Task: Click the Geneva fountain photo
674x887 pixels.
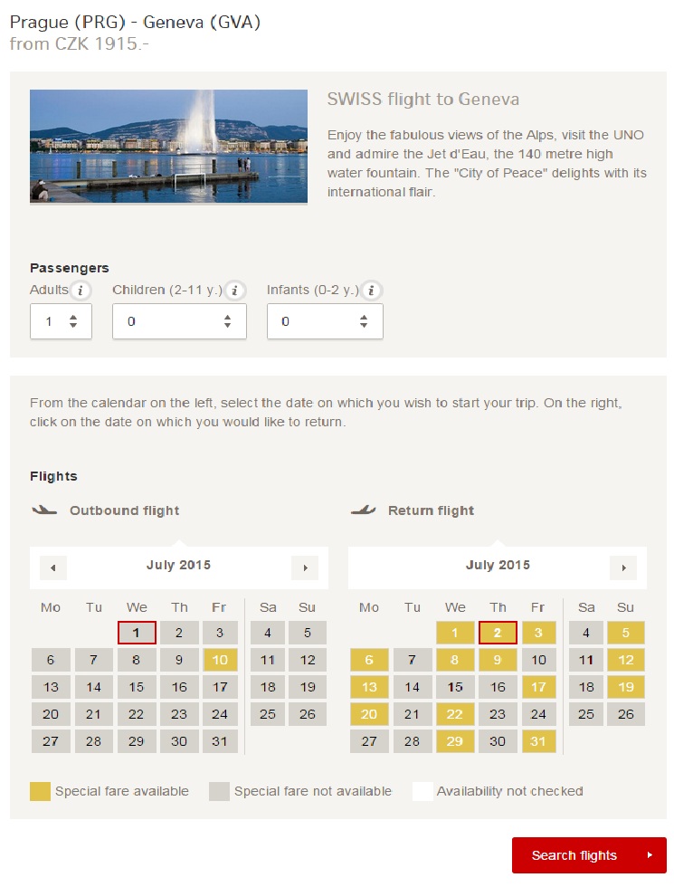Action: [168, 146]
